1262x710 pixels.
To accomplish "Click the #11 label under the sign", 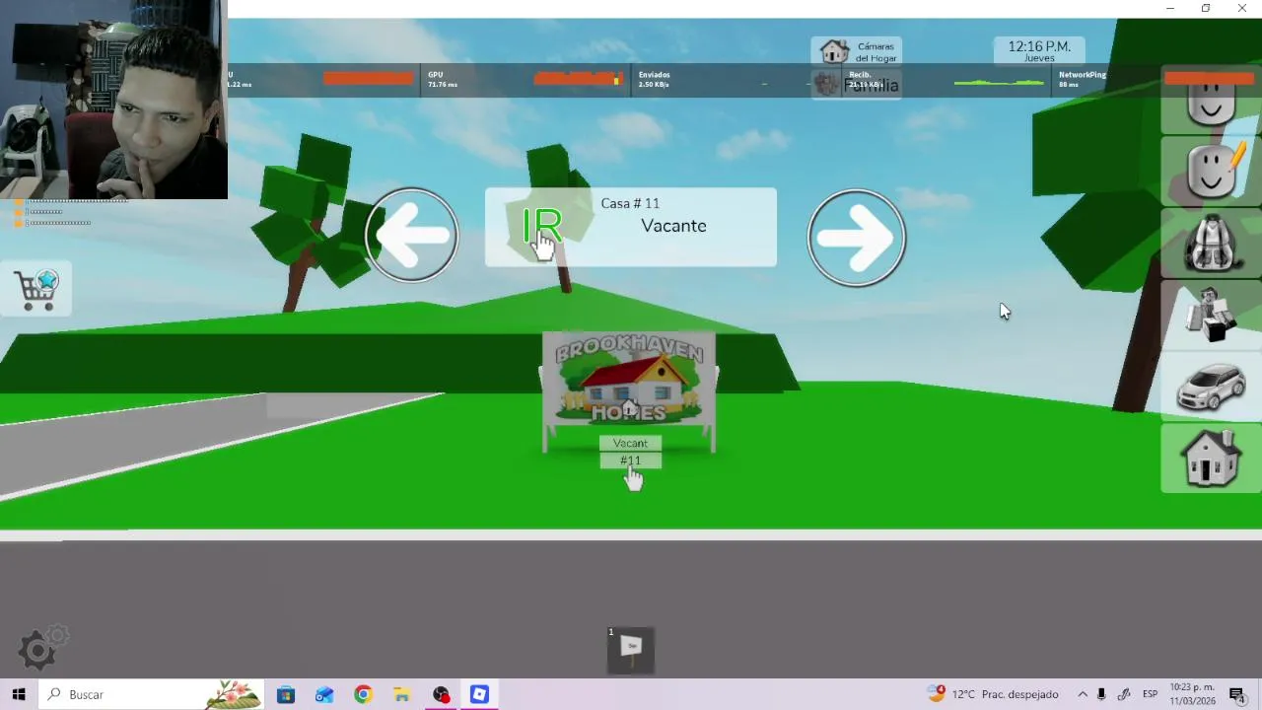I will coord(630,461).
